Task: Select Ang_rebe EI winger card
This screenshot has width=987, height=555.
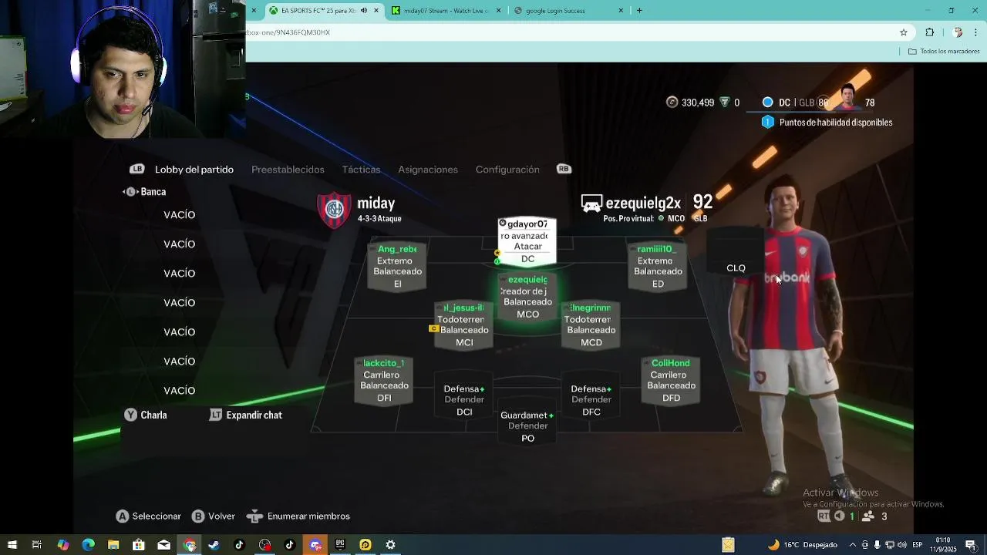Action: point(397,266)
